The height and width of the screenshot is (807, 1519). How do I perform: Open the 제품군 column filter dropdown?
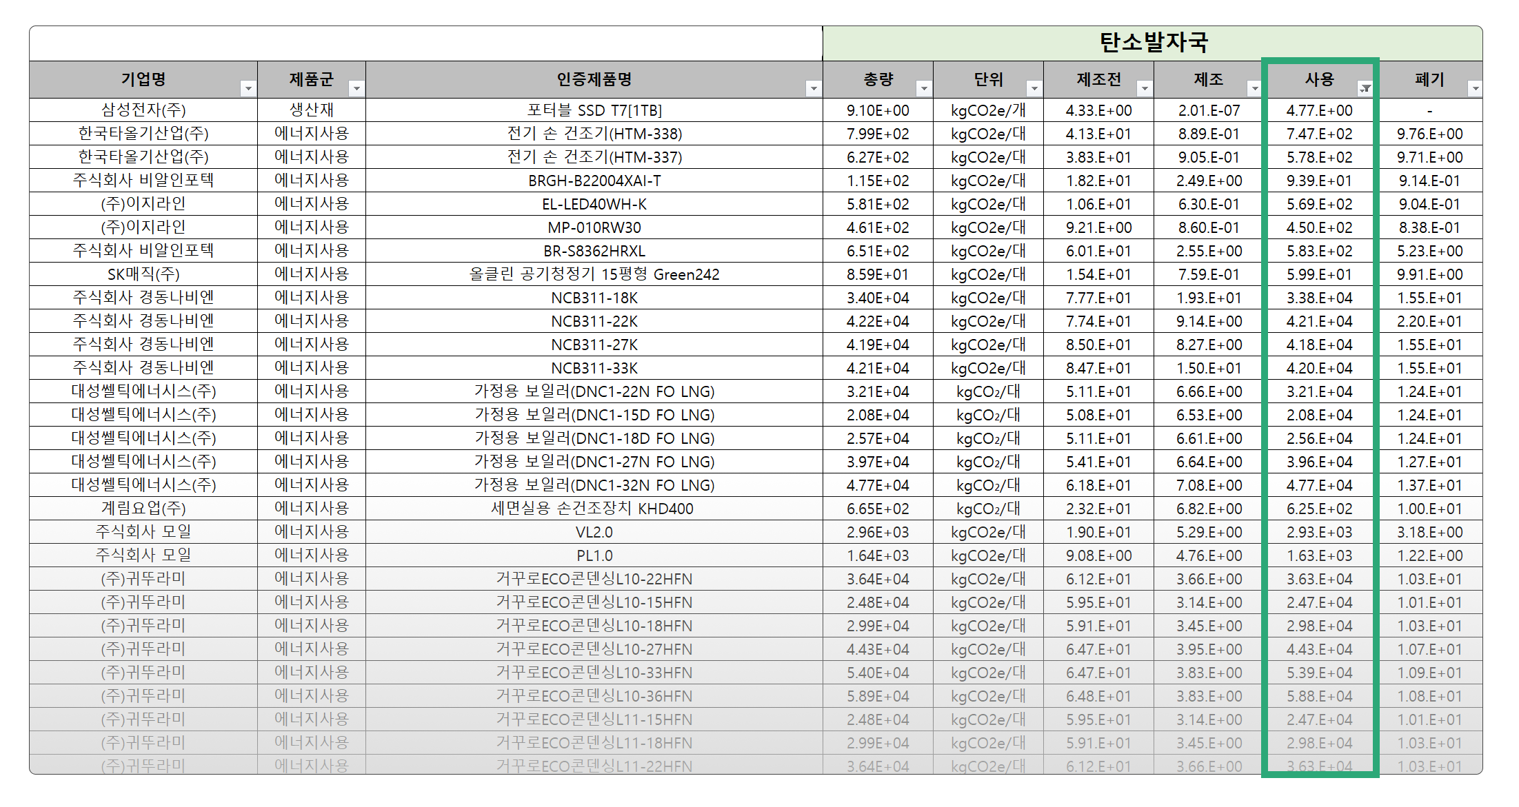[x=356, y=88]
